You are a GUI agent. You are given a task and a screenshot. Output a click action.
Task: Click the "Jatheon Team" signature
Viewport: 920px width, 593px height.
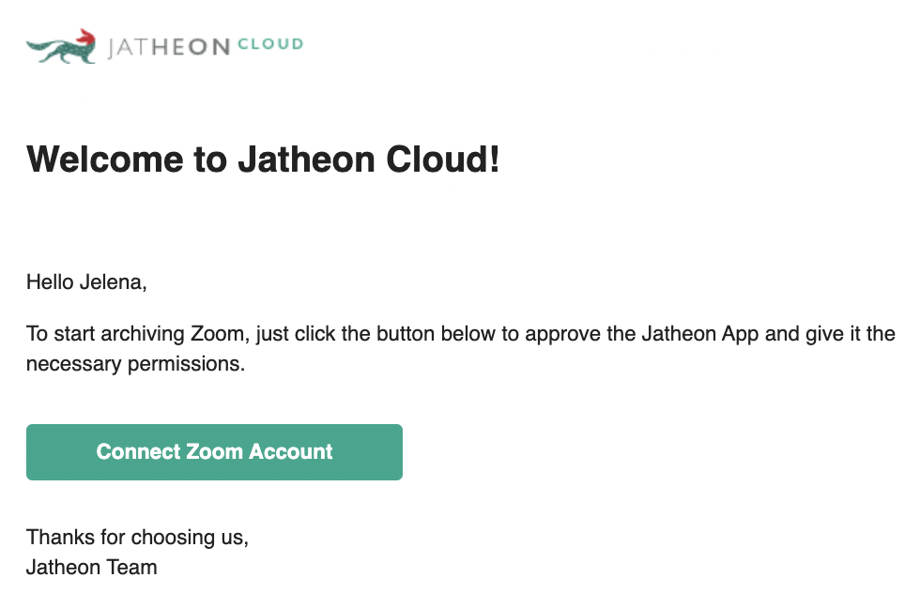[92, 567]
